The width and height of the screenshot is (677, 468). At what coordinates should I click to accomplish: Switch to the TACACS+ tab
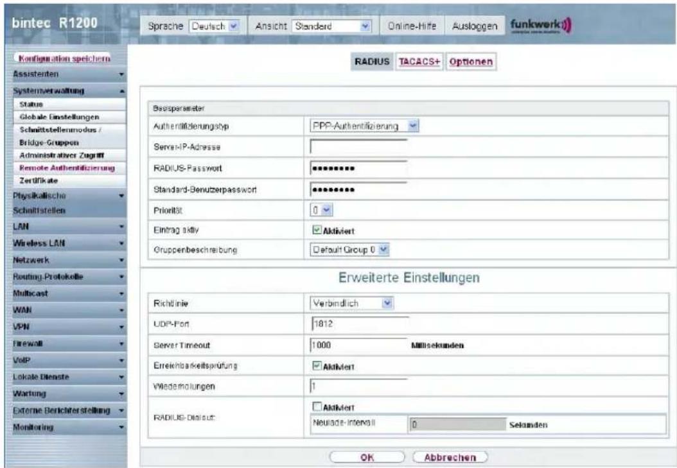click(x=419, y=62)
